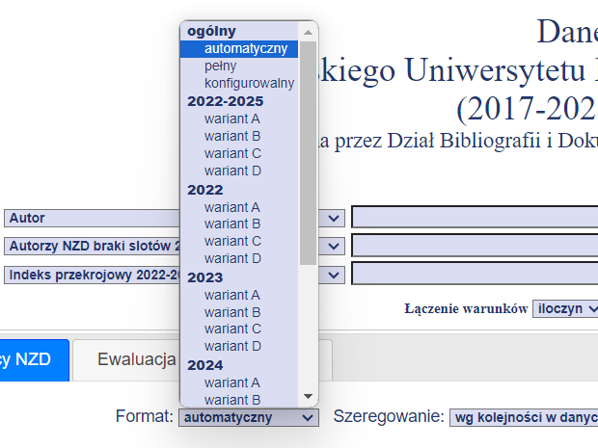Pick 'wariant C' under the 2023 group

click(x=231, y=329)
